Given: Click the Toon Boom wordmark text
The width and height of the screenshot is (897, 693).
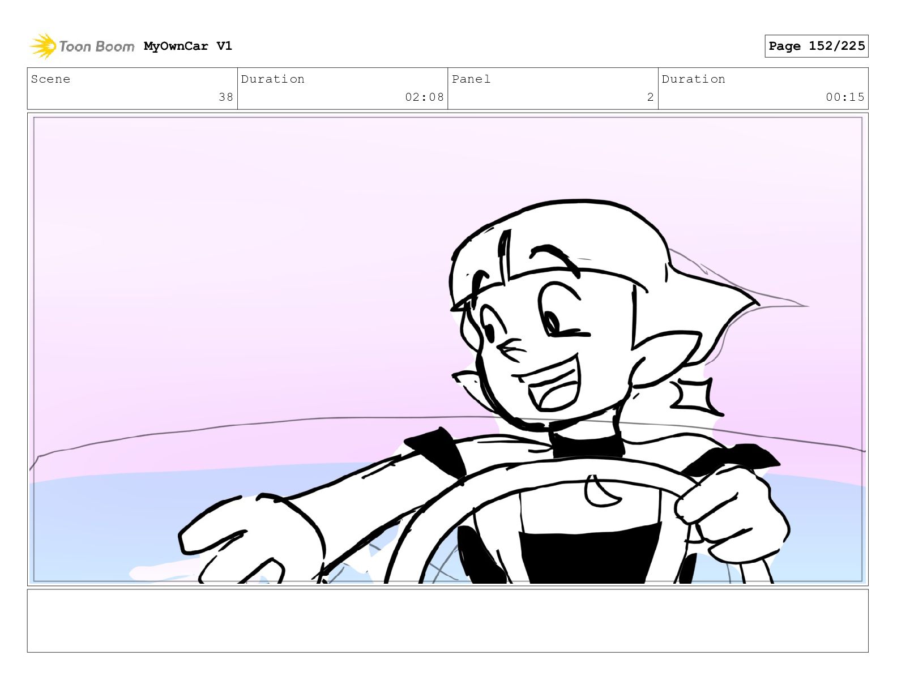Looking at the screenshot, I should pos(96,46).
